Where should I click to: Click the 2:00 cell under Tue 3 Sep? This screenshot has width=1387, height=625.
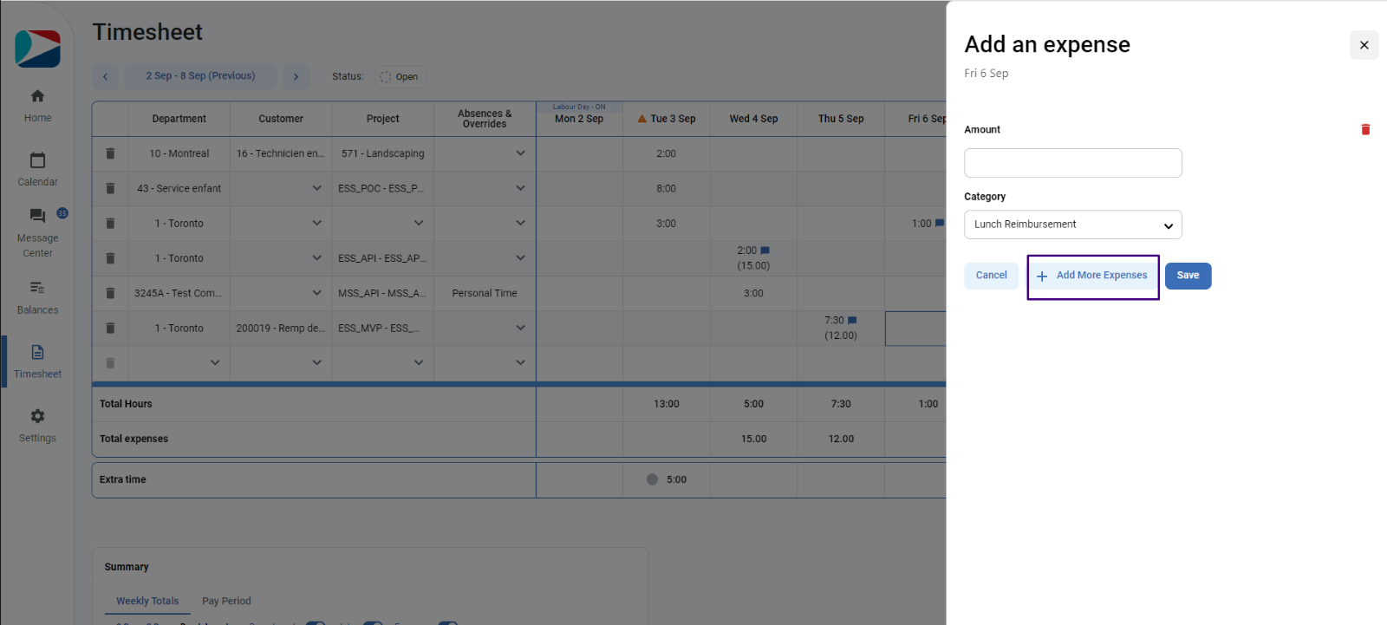pyautogui.click(x=666, y=153)
